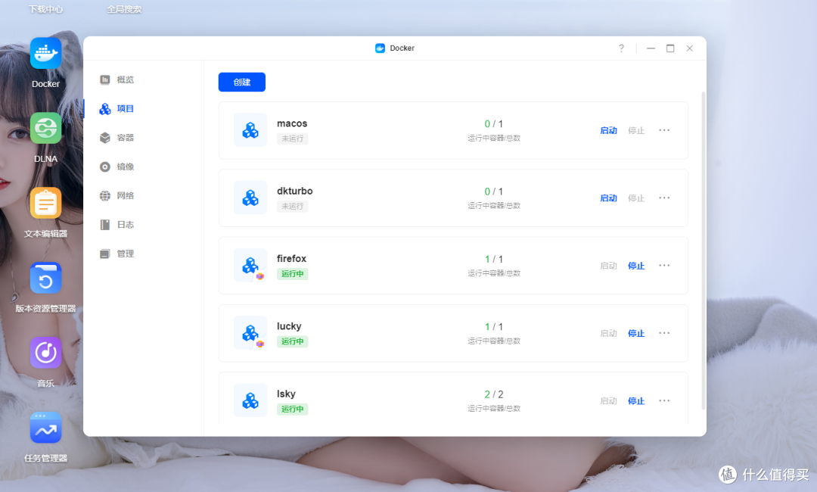Click the 运行中 status badge under firefox

tap(292, 273)
